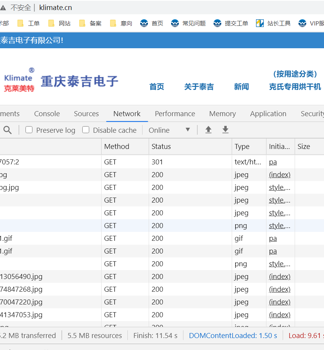Viewport: 324px width, 350px height.
Task: Switch to the Memory tab
Action: (222, 113)
